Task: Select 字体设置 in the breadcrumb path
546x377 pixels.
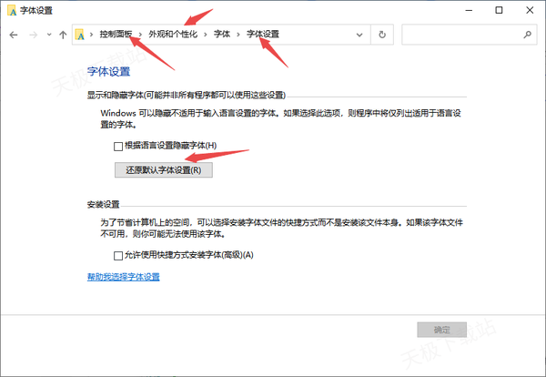Action: pyautogui.click(x=263, y=34)
